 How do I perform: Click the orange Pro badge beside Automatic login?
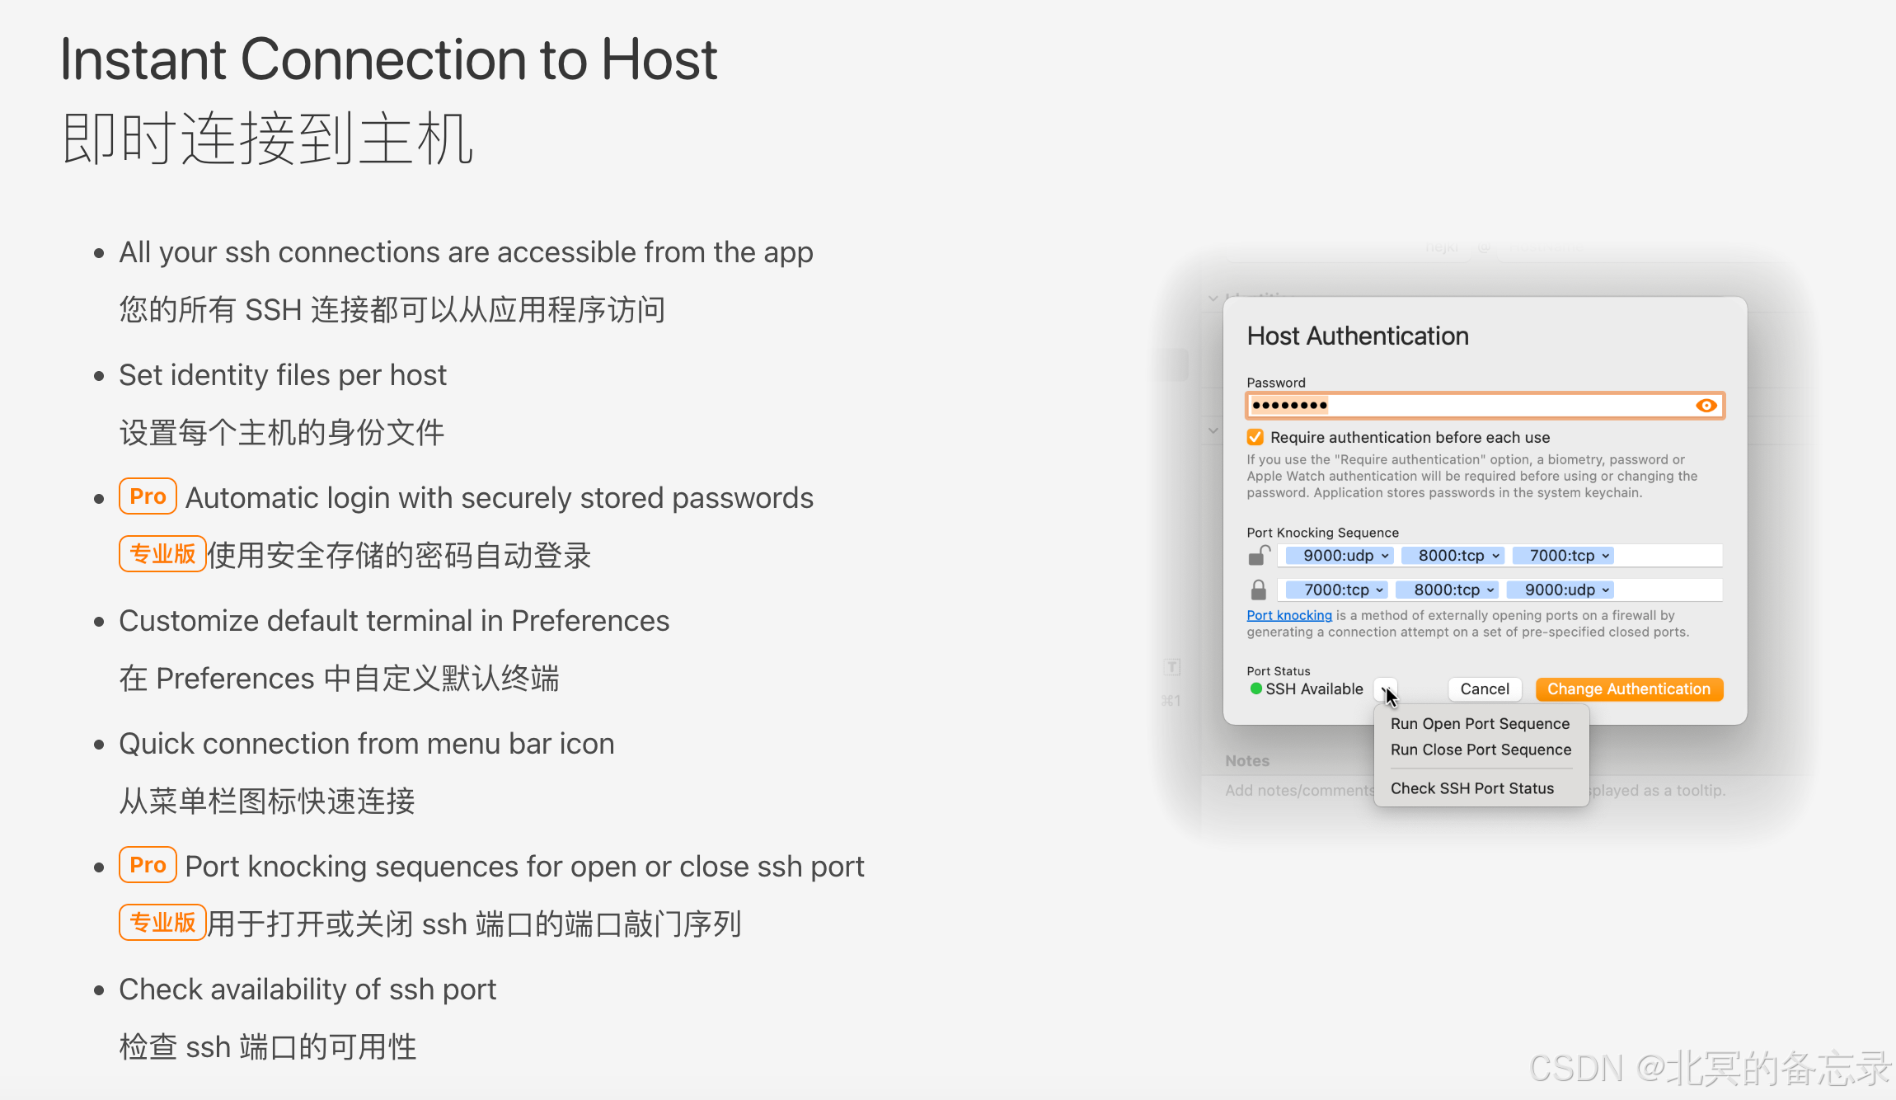pos(148,496)
